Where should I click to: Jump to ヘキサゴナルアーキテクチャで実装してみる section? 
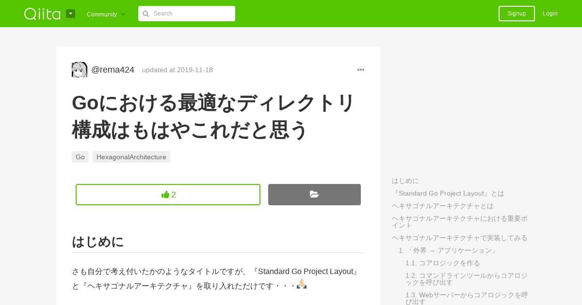[x=460, y=238]
